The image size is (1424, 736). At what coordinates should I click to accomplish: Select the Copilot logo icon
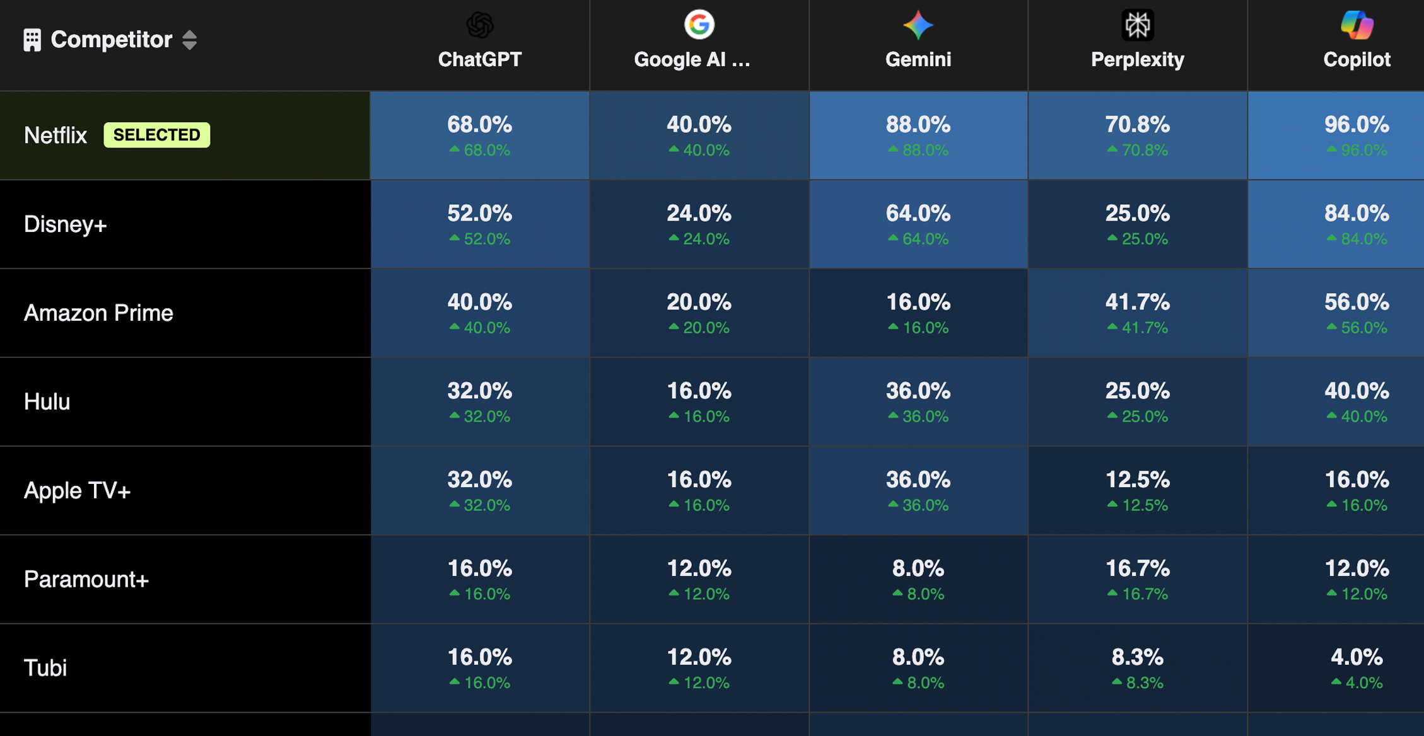click(1357, 24)
